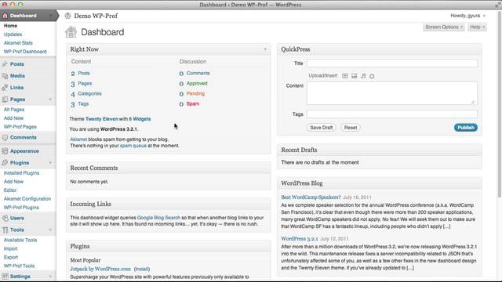Viewport: 502px width, 282px height.
Task: Click the Dashboard home icon in sidebar
Action: tap(5, 16)
